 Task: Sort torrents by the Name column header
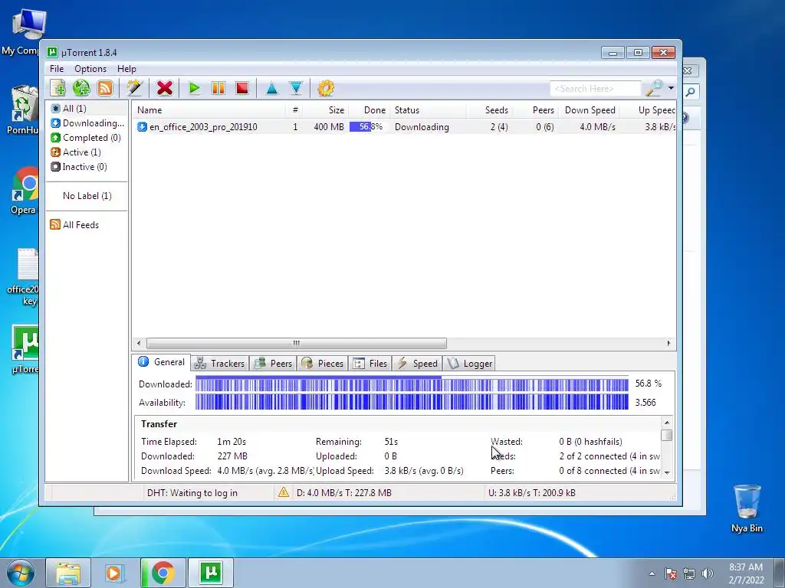[209, 110]
